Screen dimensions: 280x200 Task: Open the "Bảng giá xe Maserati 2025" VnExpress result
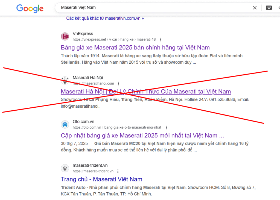tap(135, 48)
